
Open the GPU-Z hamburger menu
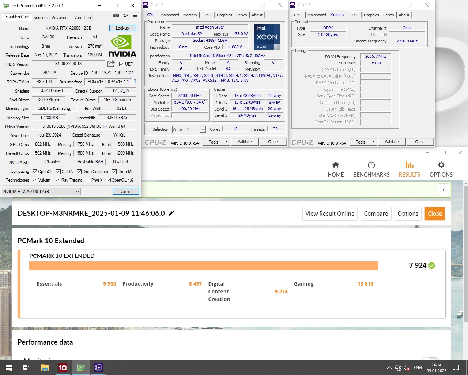[x=135, y=15]
